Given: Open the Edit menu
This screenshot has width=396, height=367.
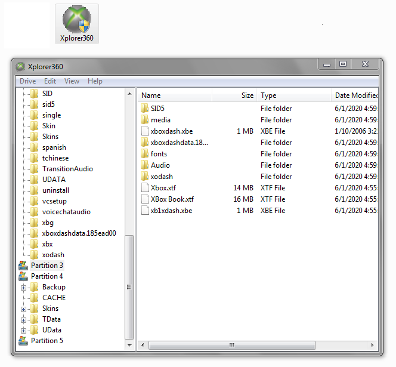Looking at the screenshot, I should 50,81.
